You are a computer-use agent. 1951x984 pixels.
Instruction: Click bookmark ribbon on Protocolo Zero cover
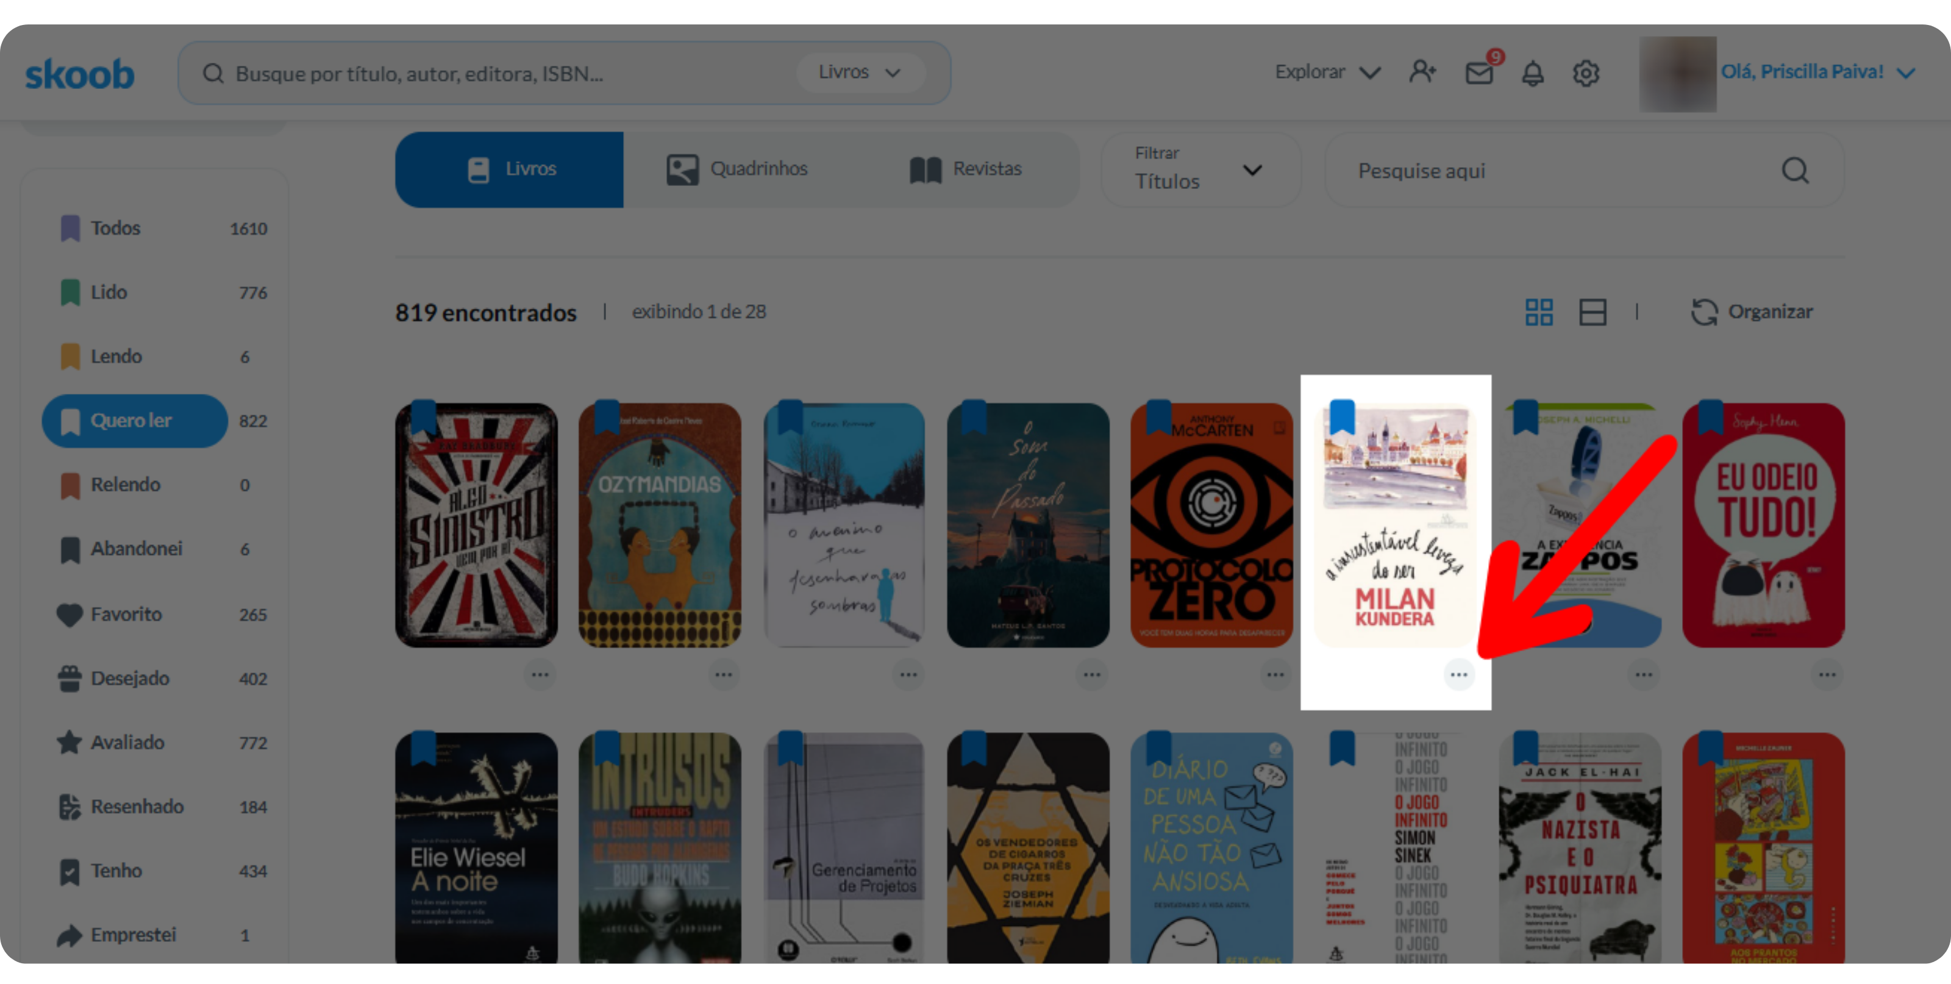pos(1159,418)
